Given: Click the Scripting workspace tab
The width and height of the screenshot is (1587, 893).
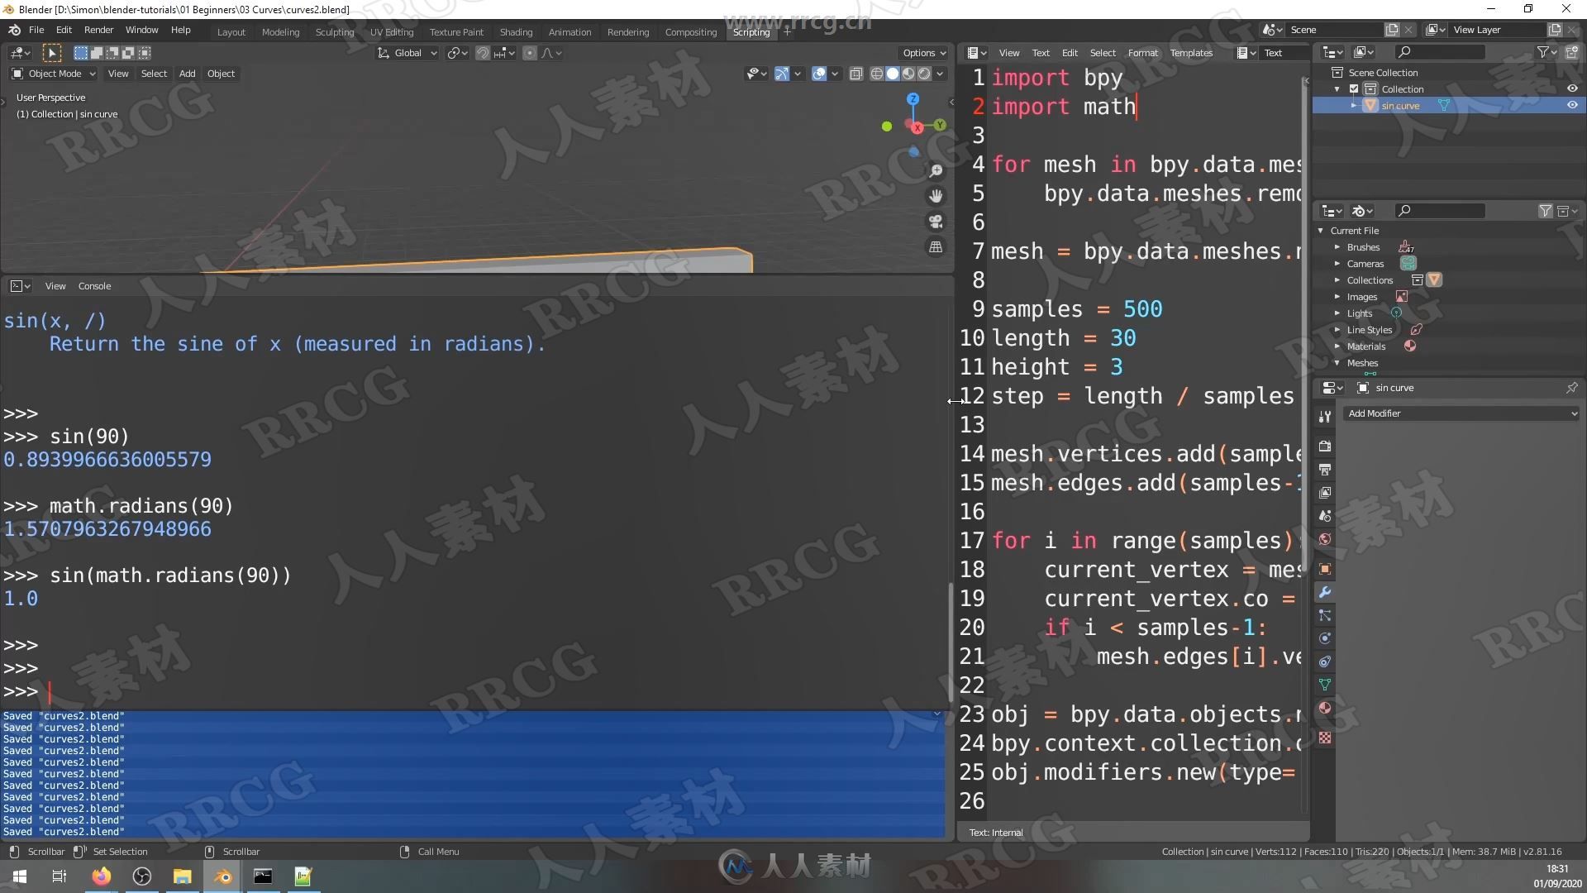Looking at the screenshot, I should pos(752,31).
